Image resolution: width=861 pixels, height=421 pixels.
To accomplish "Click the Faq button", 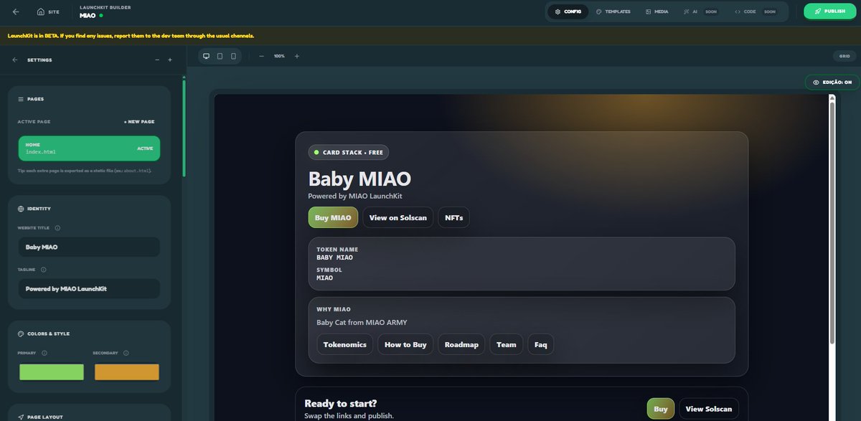I will (x=541, y=344).
